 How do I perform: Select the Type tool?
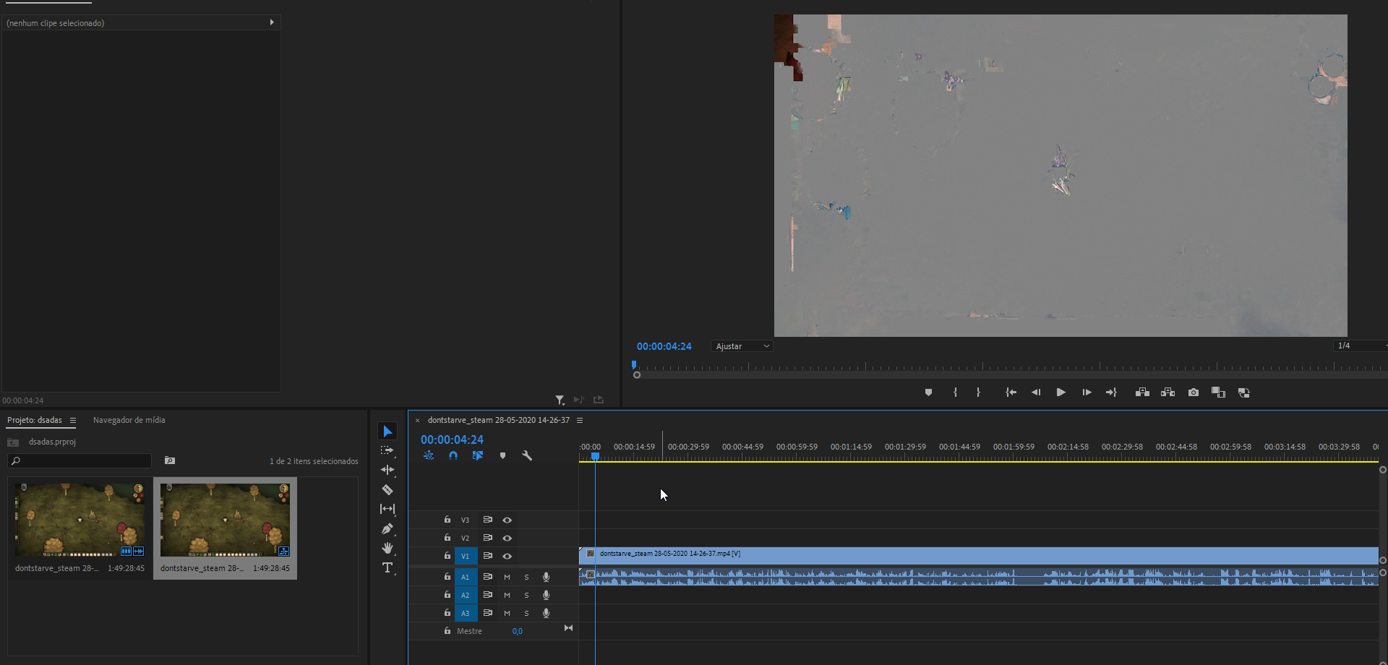388,568
